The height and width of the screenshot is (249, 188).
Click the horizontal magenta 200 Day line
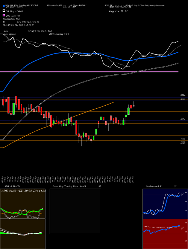tap(89, 72)
